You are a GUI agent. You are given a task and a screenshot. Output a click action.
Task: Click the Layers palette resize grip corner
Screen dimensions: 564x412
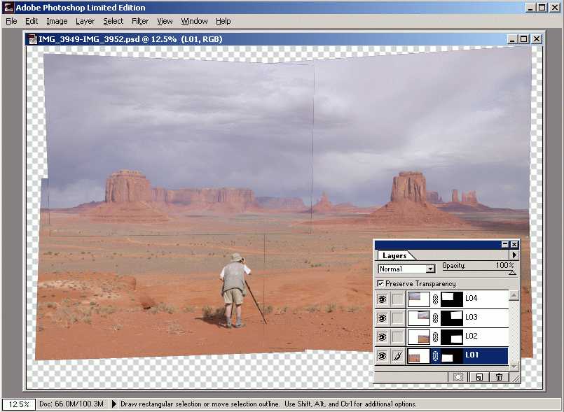516,378
